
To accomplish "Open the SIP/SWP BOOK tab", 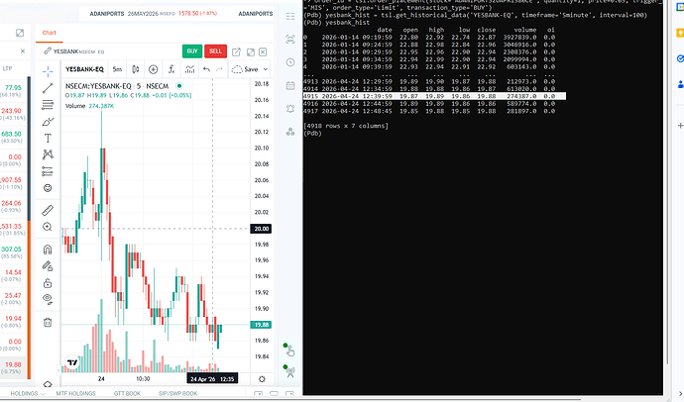I will [x=178, y=394].
